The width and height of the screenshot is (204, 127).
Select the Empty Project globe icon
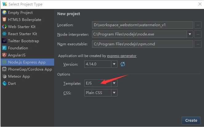click(x=4, y=13)
